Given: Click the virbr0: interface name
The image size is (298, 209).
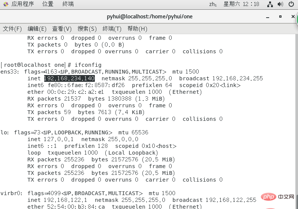Looking at the screenshot, I should 11,193.
